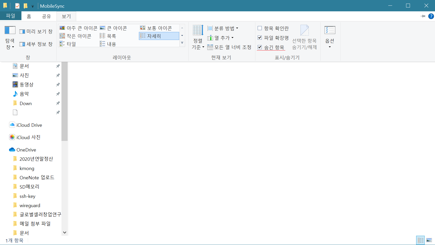Switch to large thumbnails view in status bar
The width and height of the screenshot is (435, 245).
(429, 240)
